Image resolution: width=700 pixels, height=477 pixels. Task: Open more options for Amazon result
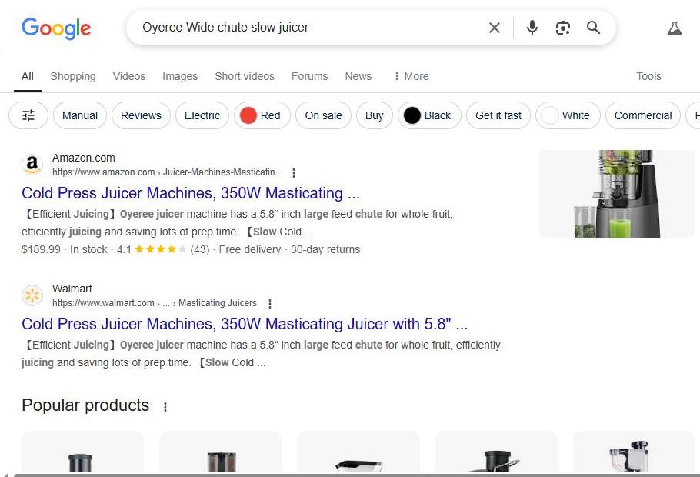pyautogui.click(x=293, y=173)
